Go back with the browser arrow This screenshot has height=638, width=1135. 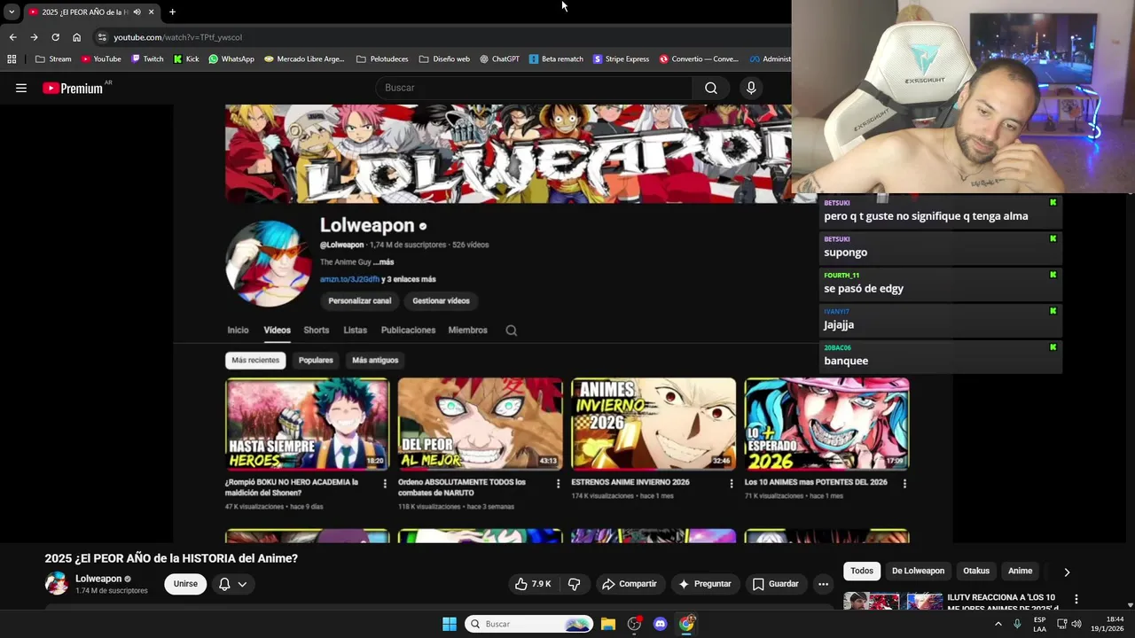(12, 37)
